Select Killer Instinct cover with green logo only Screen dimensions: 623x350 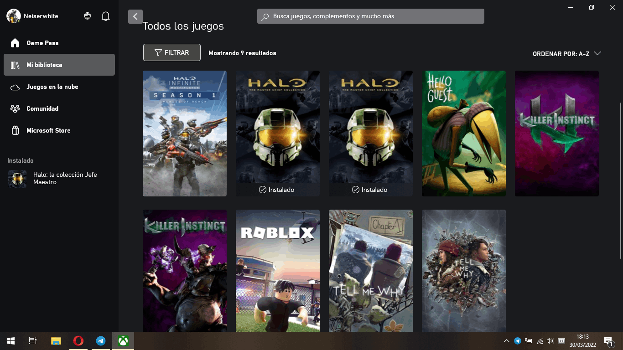point(557,134)
